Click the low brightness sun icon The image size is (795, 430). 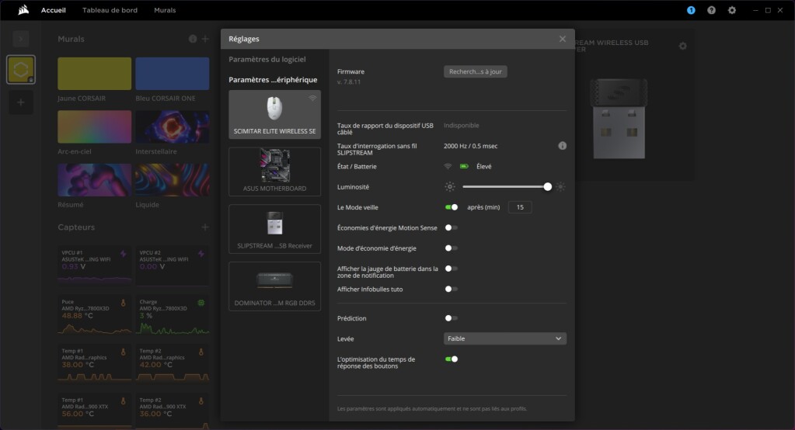click(450, 187)
